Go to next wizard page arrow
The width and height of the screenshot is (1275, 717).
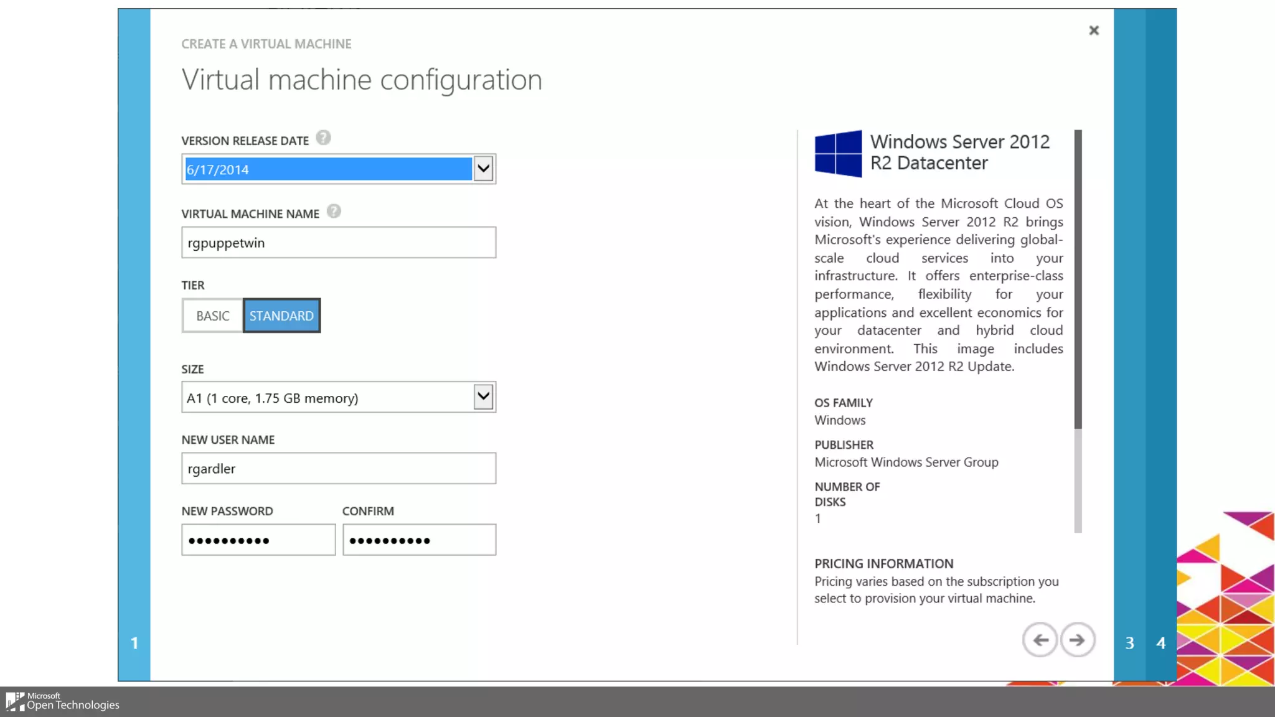click(x=1078, y=640)
